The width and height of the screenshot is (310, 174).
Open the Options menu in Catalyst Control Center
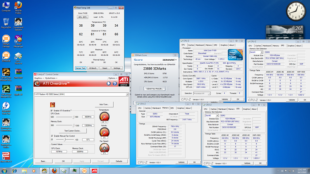(113, 78)
